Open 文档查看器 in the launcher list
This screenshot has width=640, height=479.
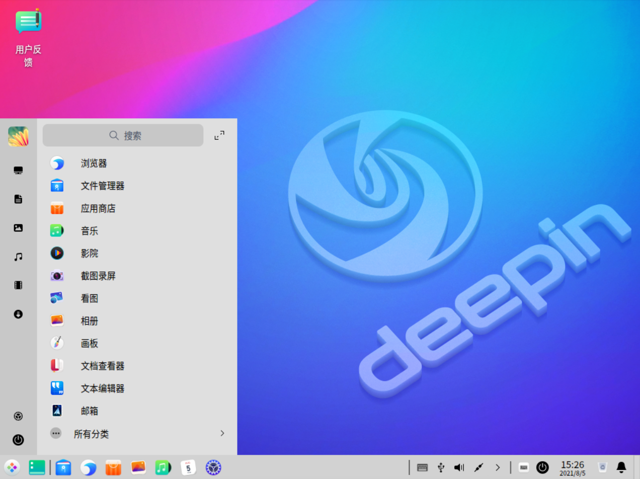tap(102, 366)
